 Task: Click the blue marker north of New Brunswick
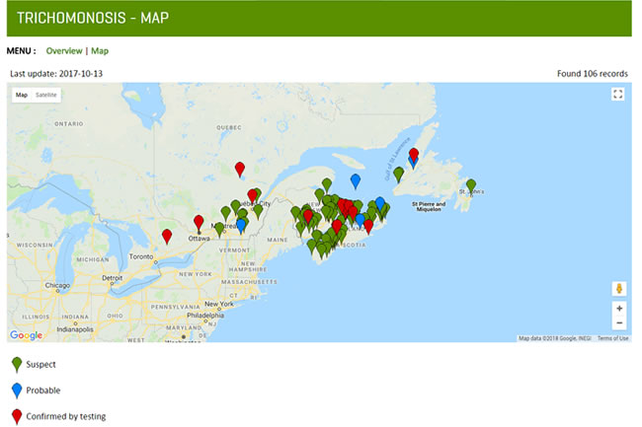(x=356, y=180)
